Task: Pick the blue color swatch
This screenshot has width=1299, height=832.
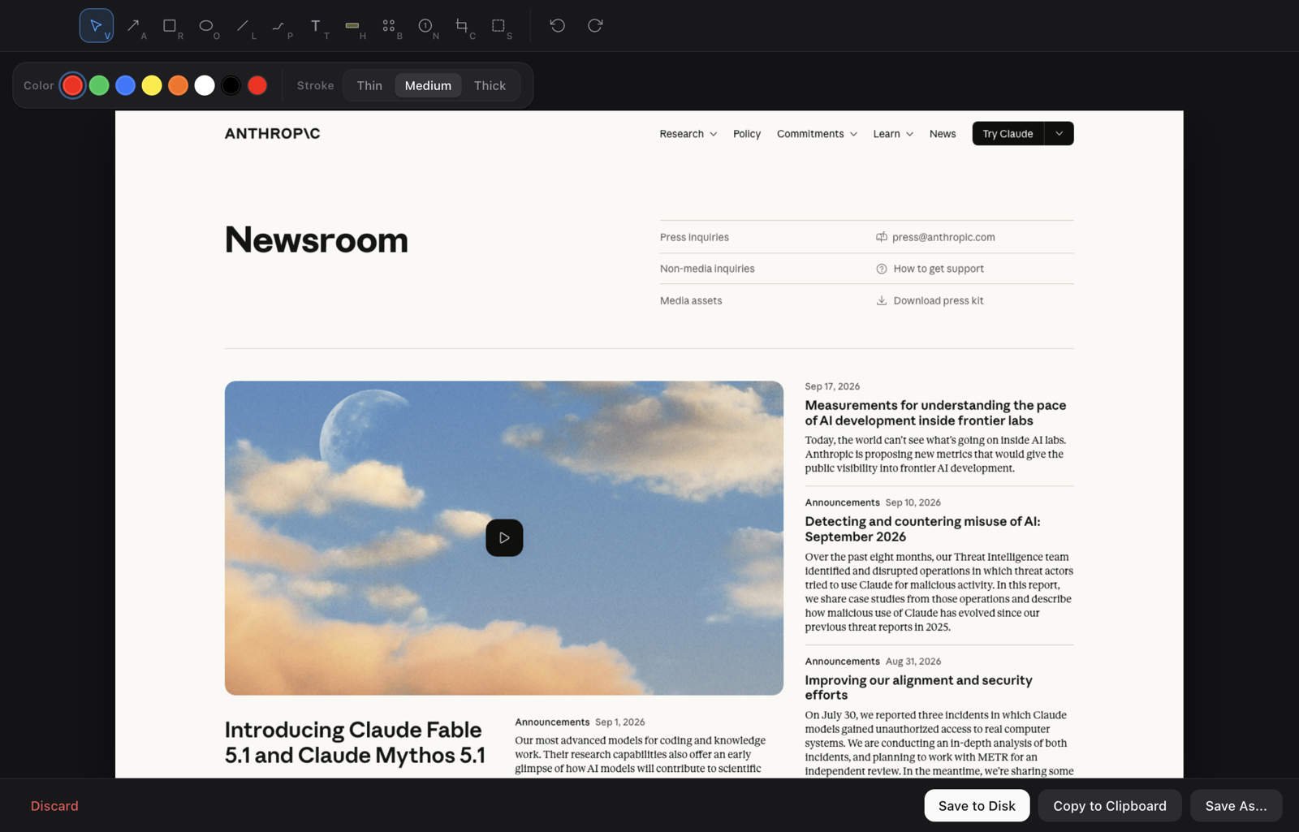Action: coord(125,85)
